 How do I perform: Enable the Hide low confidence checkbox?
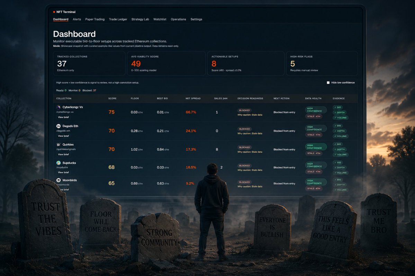pos(328,82)
